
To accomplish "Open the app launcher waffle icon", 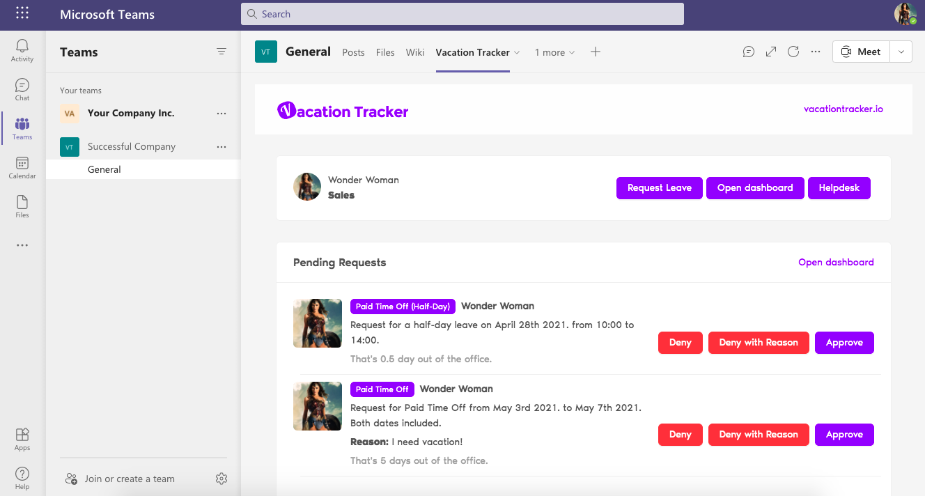I will 22,13.
